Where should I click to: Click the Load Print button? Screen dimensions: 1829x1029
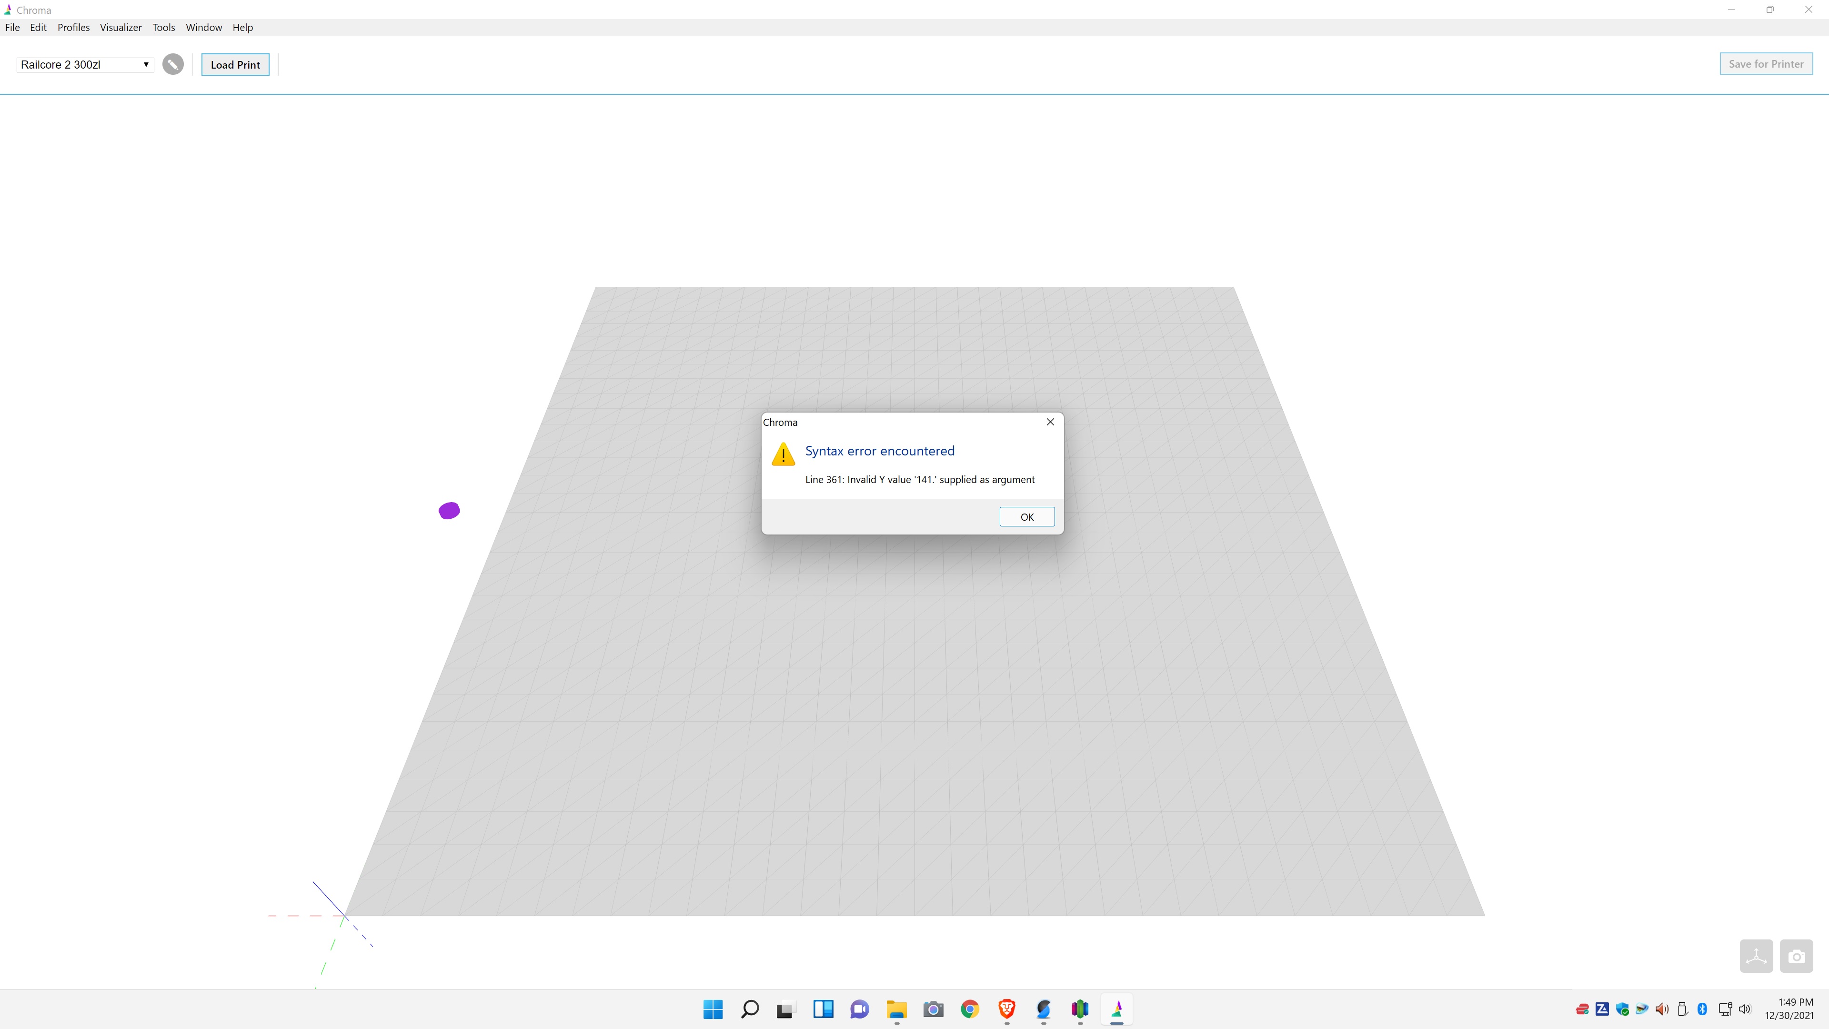(x=235, y=64)
